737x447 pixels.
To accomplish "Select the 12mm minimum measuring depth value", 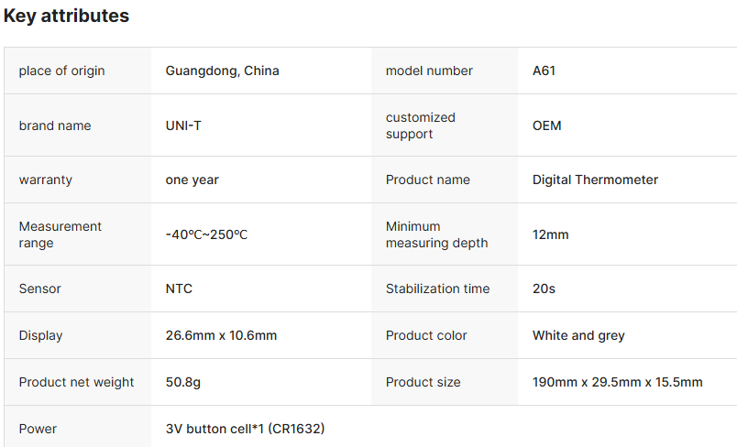I will [550, 234].
